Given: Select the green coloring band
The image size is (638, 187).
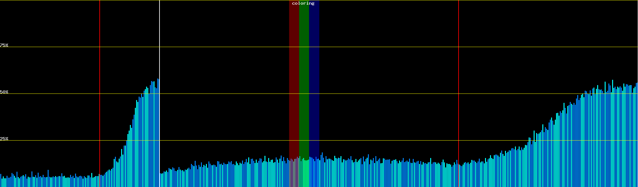Looking at the screenshot, I should [x=304, y=78].
